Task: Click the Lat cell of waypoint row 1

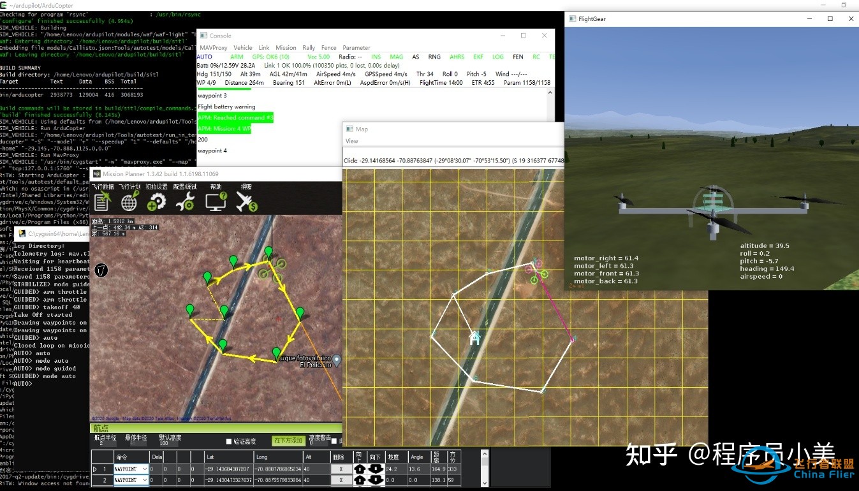Action: tap(228, 469)
